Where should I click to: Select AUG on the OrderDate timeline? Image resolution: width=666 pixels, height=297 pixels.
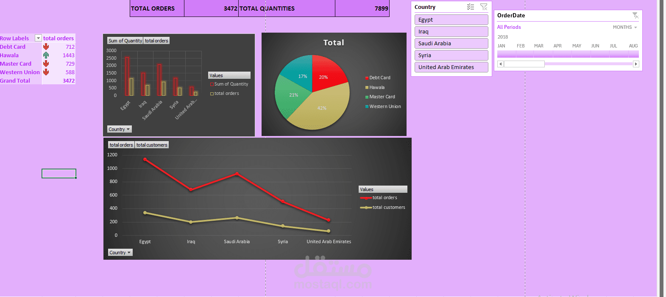pyautogui.click(x=633, y=54)
